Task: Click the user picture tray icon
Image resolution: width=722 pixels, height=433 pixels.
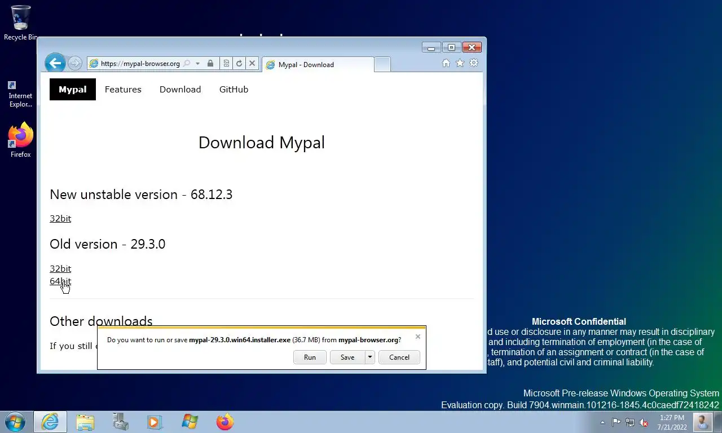Action: (x=703, y=422)
